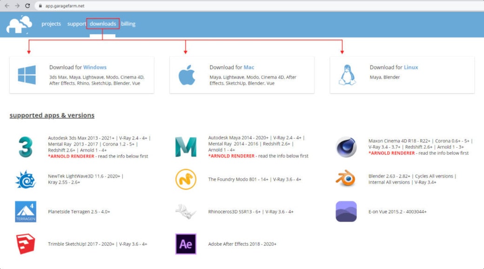The width and height of the screenshot is (484, 269).
Task: Click the address bar lock icon
Action: 40,6
